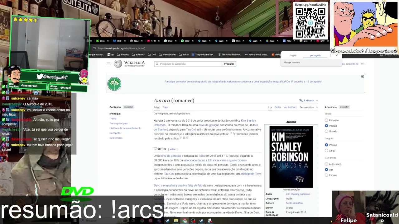Open the 'Ver histórico' tab

click(290, 107)
